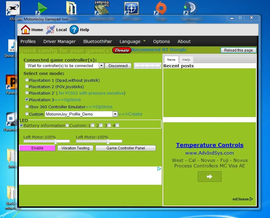This screenshot has height=218, width=270.
Task: Expand the MotioninJoy_Profile_Demo dropdown arrow
Action: pyautogui.click(x=115, y=114)
